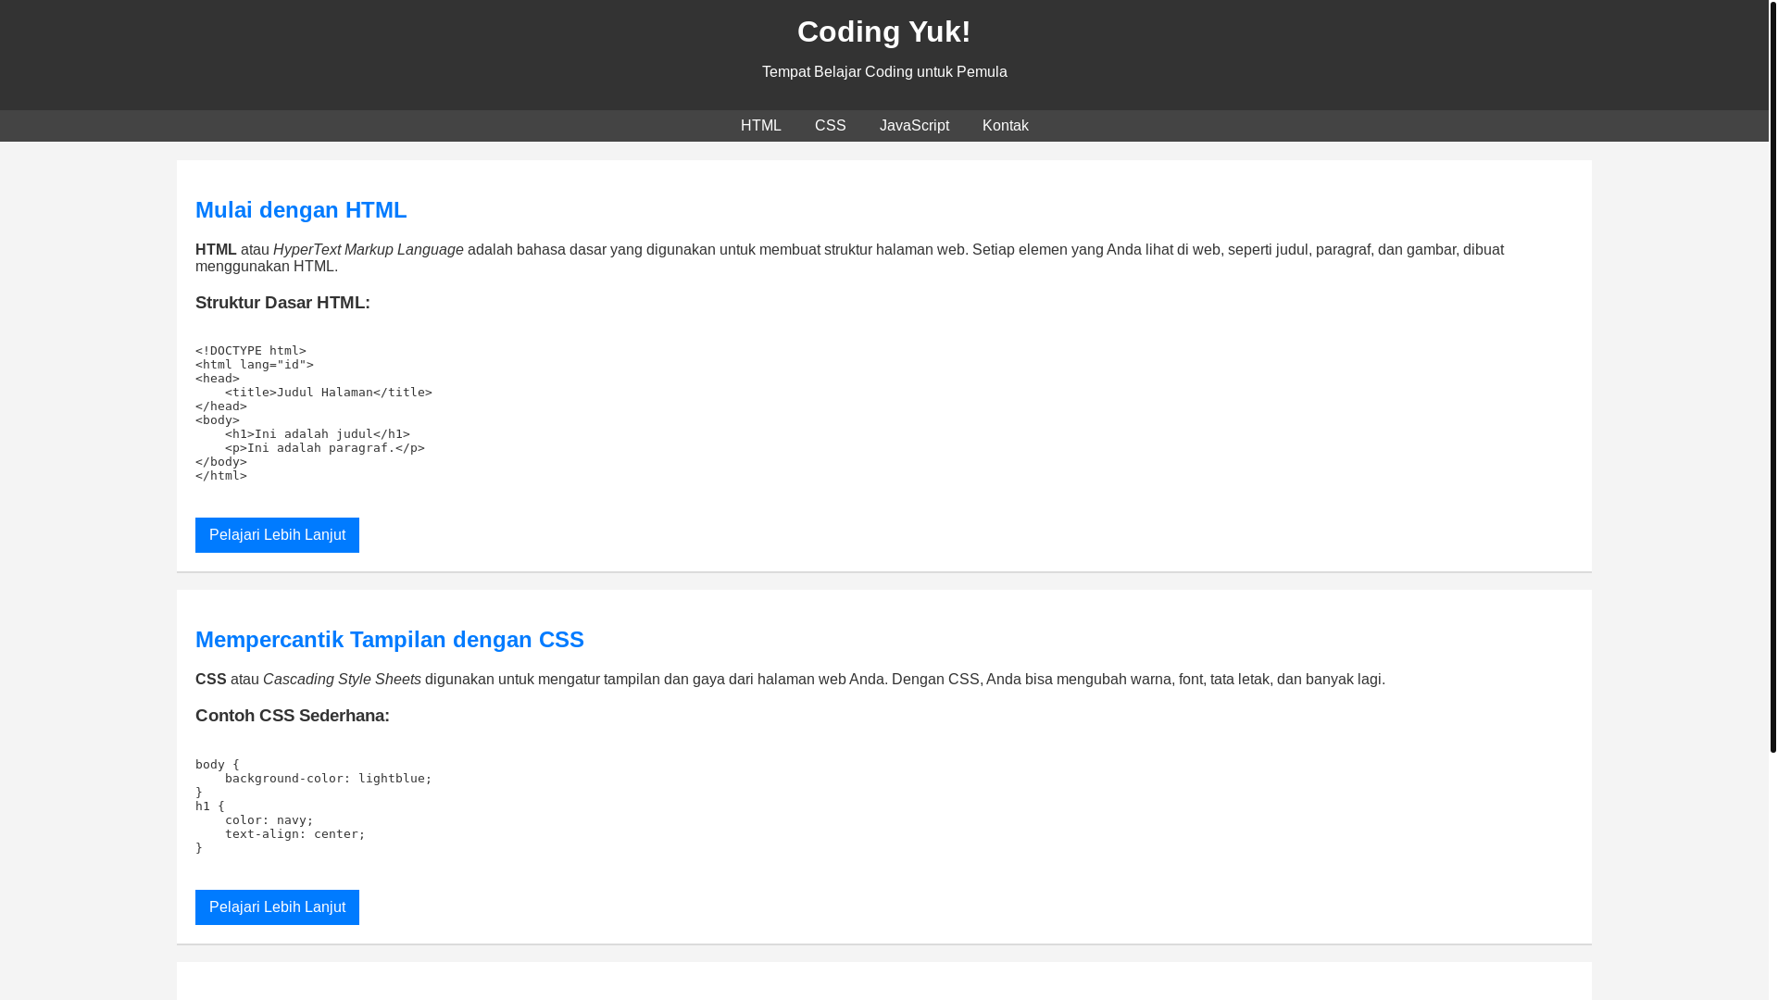This screenshot has width=1778, height=1000.
Task: Click the Mulai dengan HTML heading
Action: point(301,210)
